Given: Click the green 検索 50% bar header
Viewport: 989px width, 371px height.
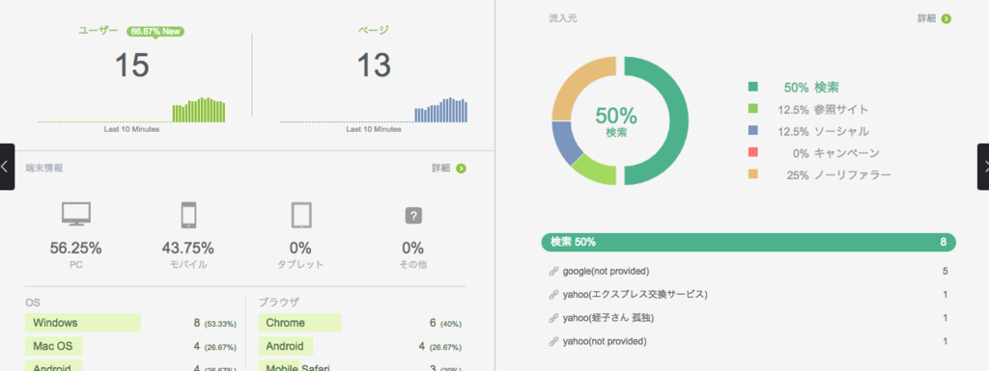Looking at the screenshot, I should [x=749, y=242].
